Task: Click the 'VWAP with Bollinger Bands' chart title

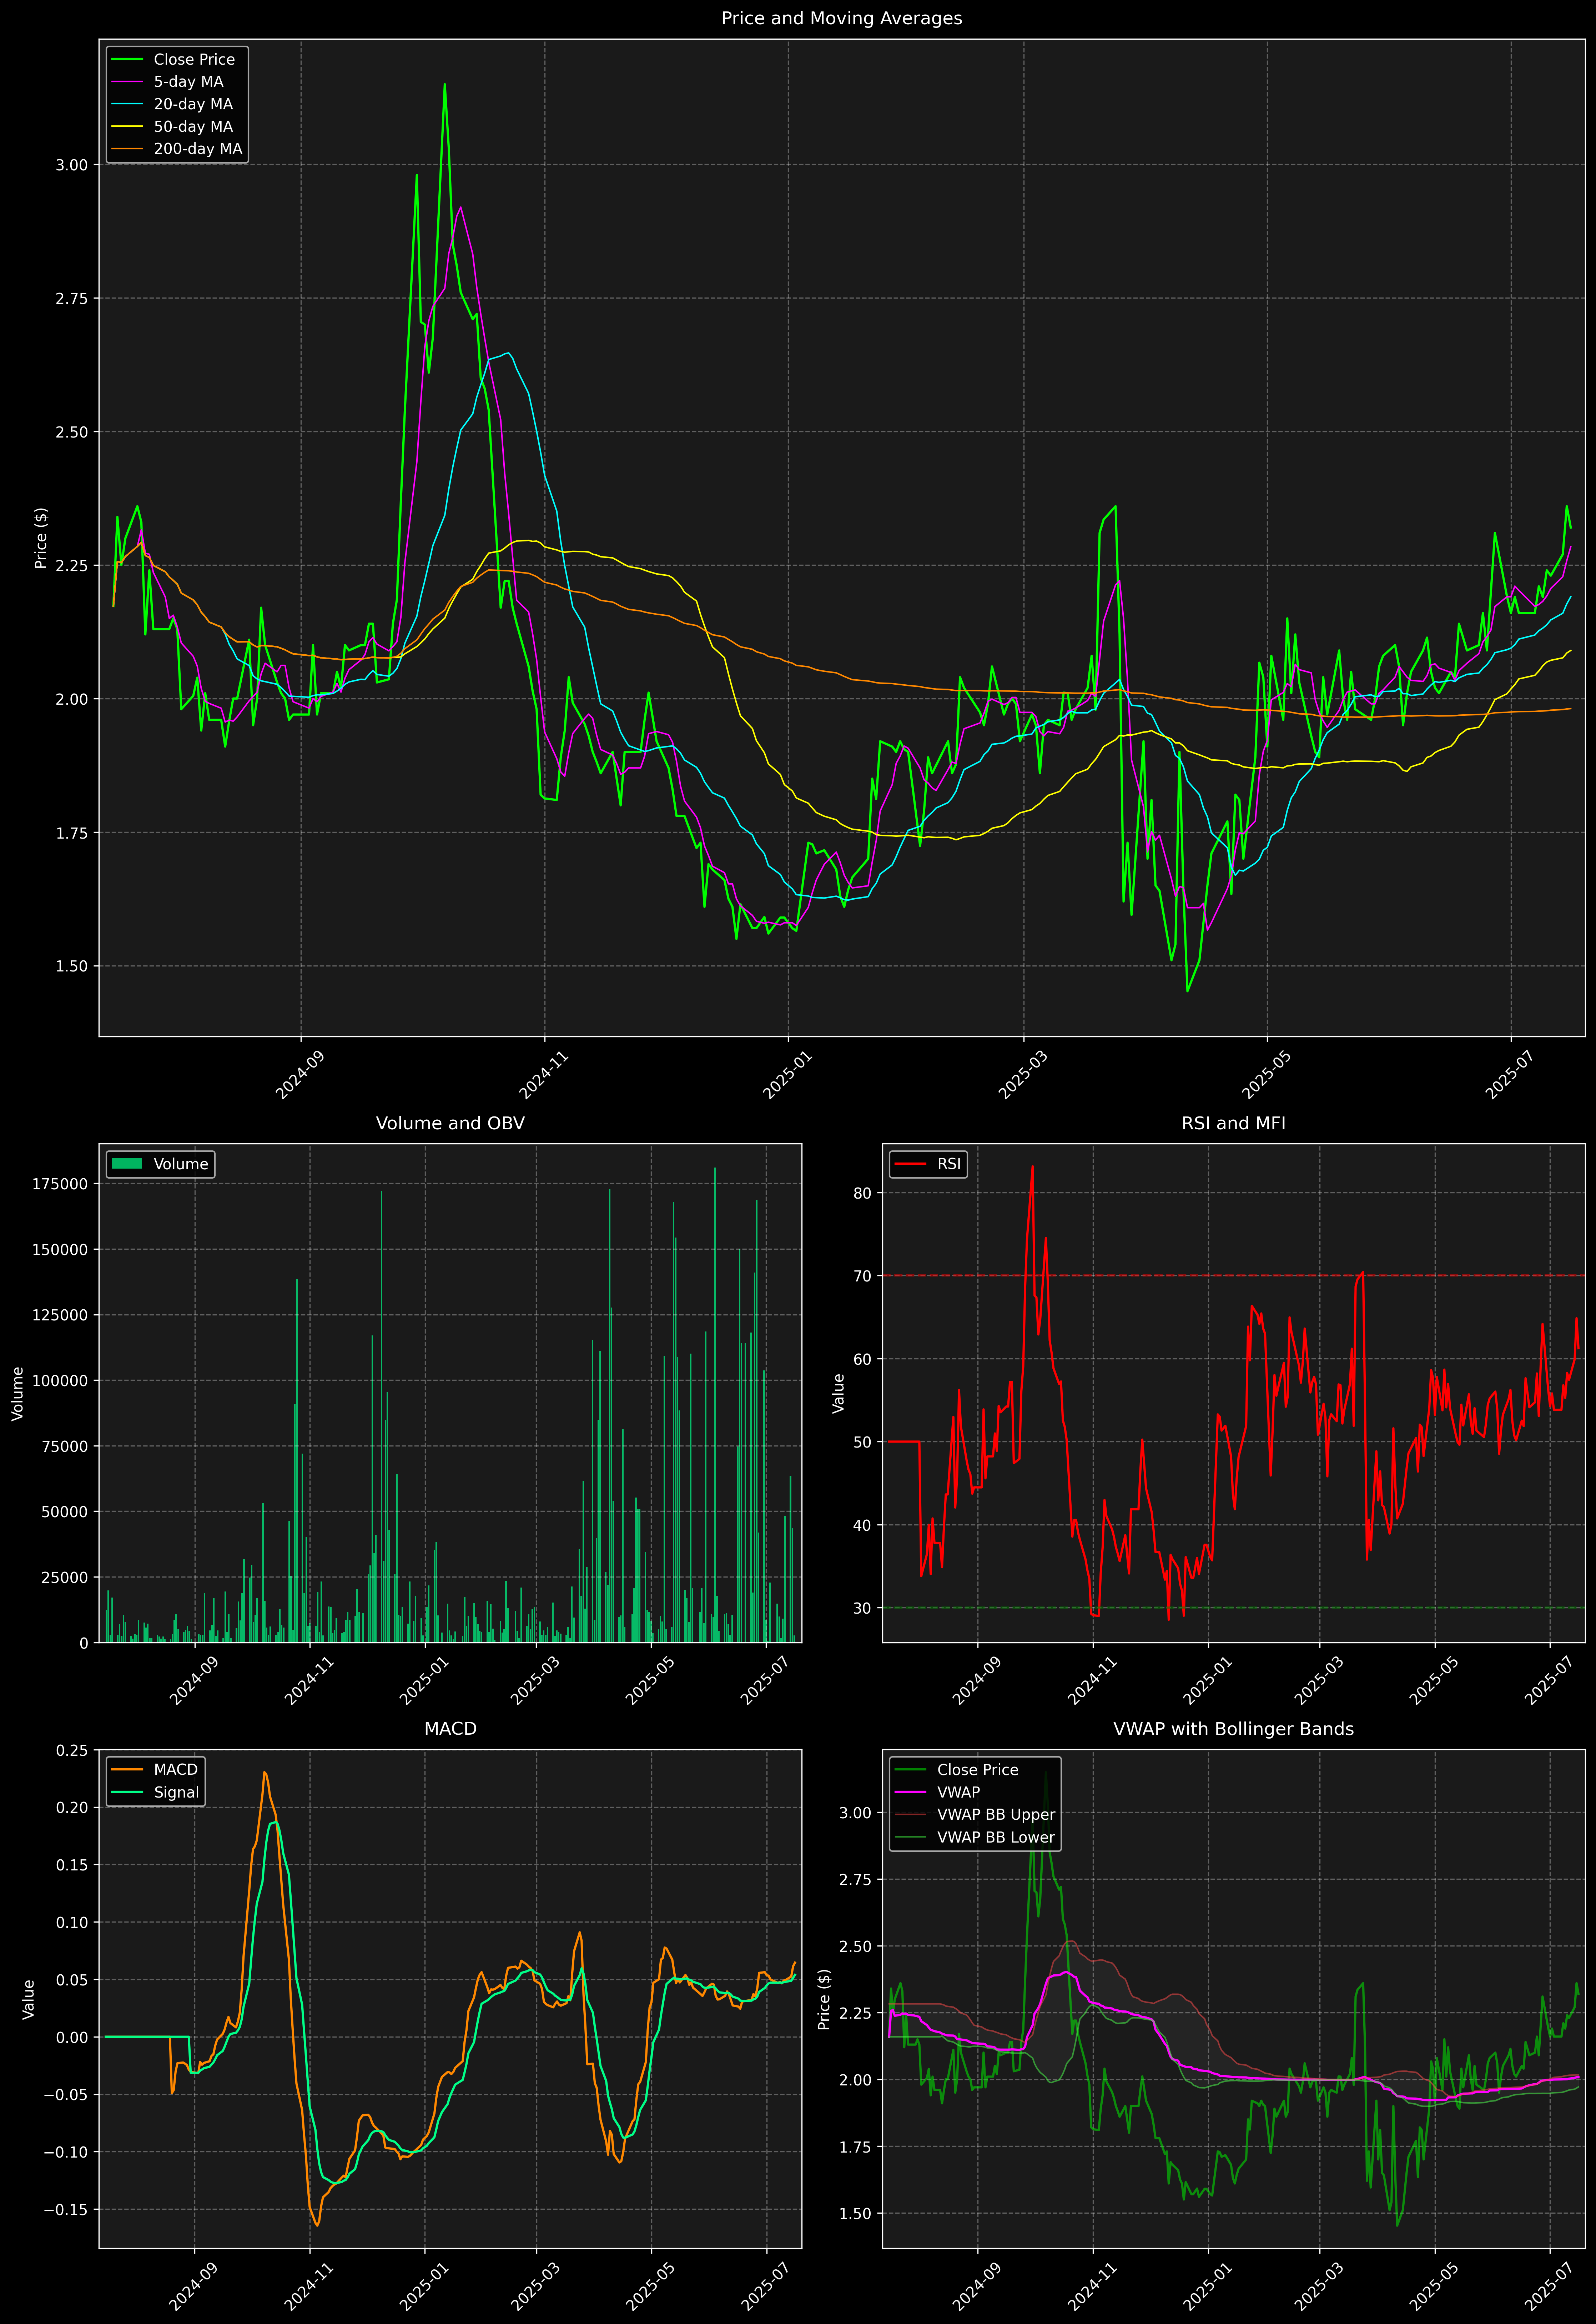Action: pyautogui.click(x=1233, y=1729)
